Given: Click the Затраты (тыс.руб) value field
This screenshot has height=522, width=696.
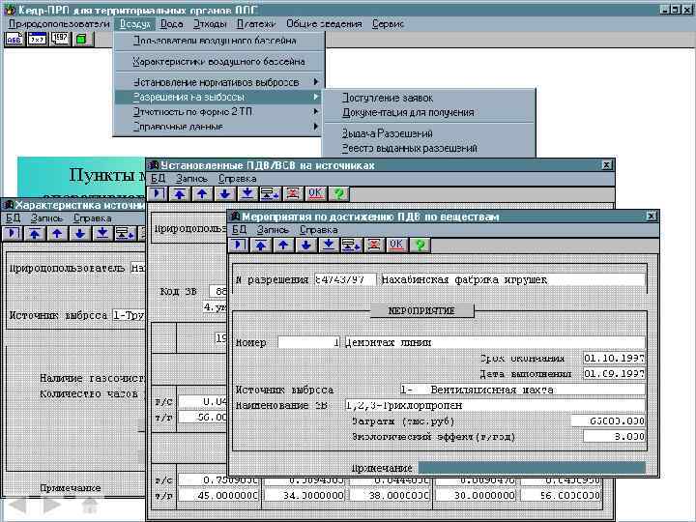Looking at the screenshot, I should tap(608, 420).
